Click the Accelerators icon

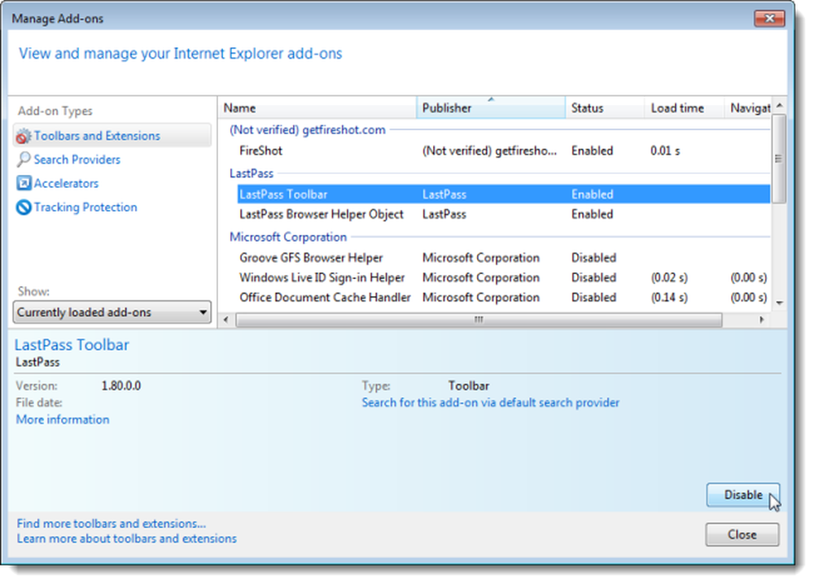[x=24, y=183]
